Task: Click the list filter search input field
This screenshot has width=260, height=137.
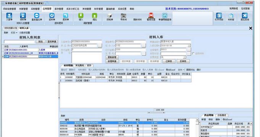Action: tap(19, 41)
